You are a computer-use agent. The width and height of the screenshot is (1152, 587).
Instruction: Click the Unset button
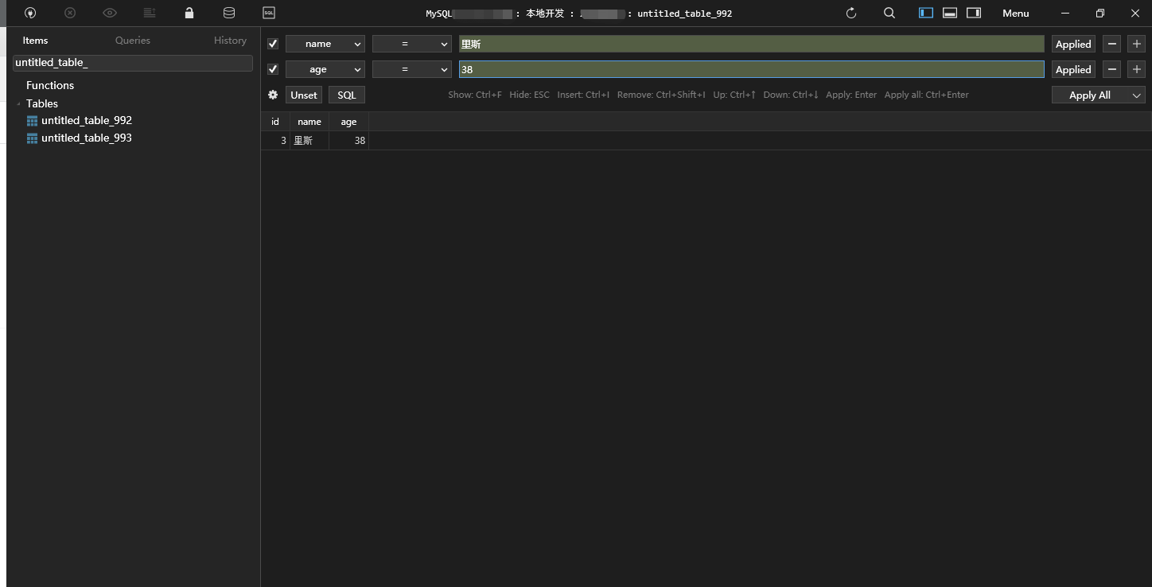(x=303, y=95)
